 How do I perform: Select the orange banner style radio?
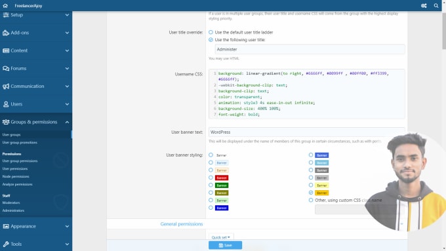tap(311, 193)
